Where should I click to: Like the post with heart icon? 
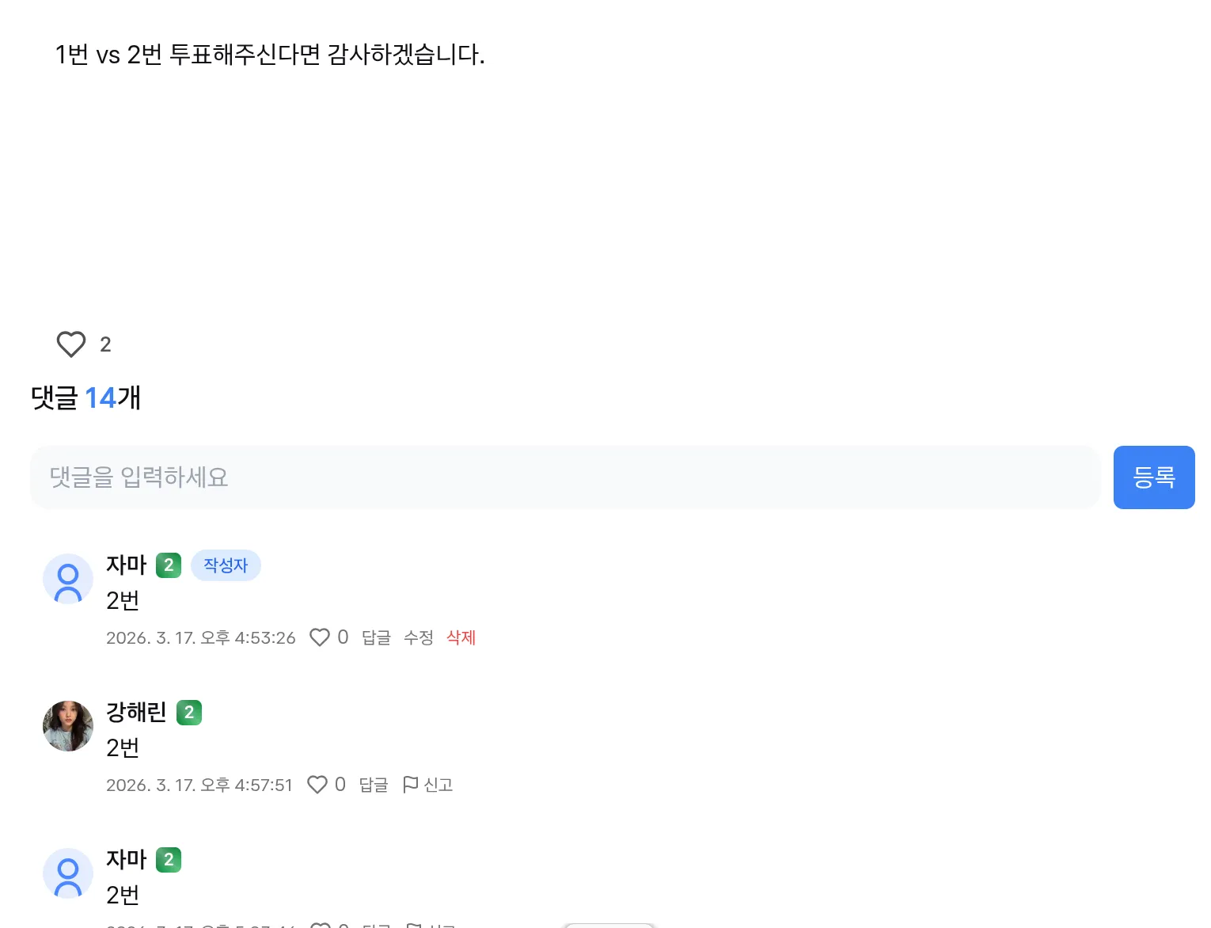pyautogui.click(x=71, y=344)
